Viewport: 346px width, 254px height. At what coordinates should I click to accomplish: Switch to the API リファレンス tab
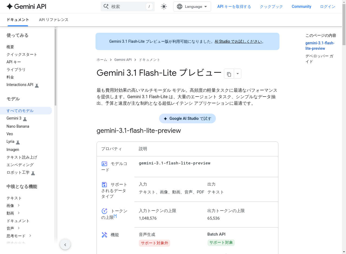tap(53, 19)
